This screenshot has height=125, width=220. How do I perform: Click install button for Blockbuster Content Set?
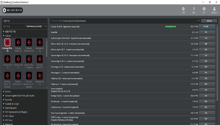pyautogui.click(x=206, y=102)
